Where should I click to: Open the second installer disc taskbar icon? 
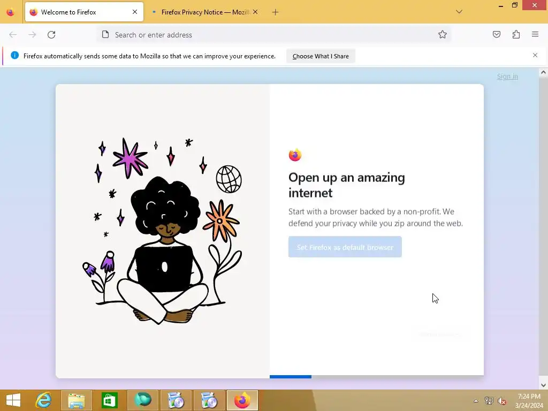209,400
